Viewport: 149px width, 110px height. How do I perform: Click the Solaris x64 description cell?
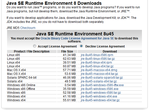(32, 81)
